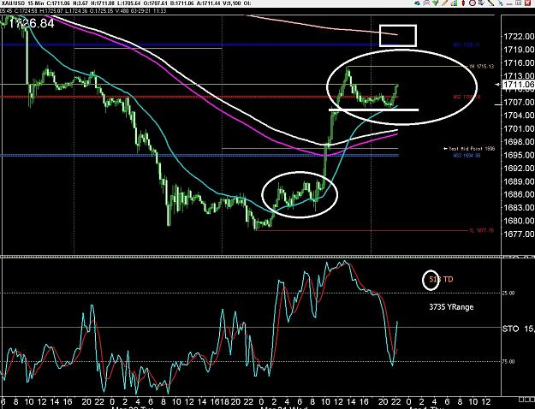Maximize the chart window

518,3
